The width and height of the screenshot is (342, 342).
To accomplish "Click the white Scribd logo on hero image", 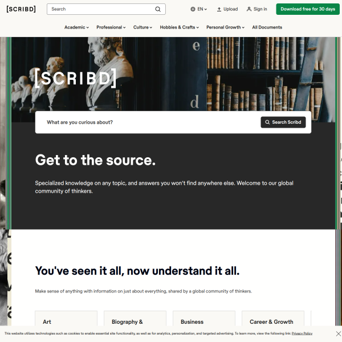I will [x=75, y=78].
